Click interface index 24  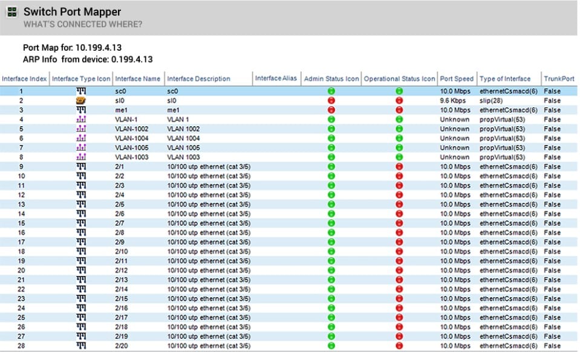21,308
